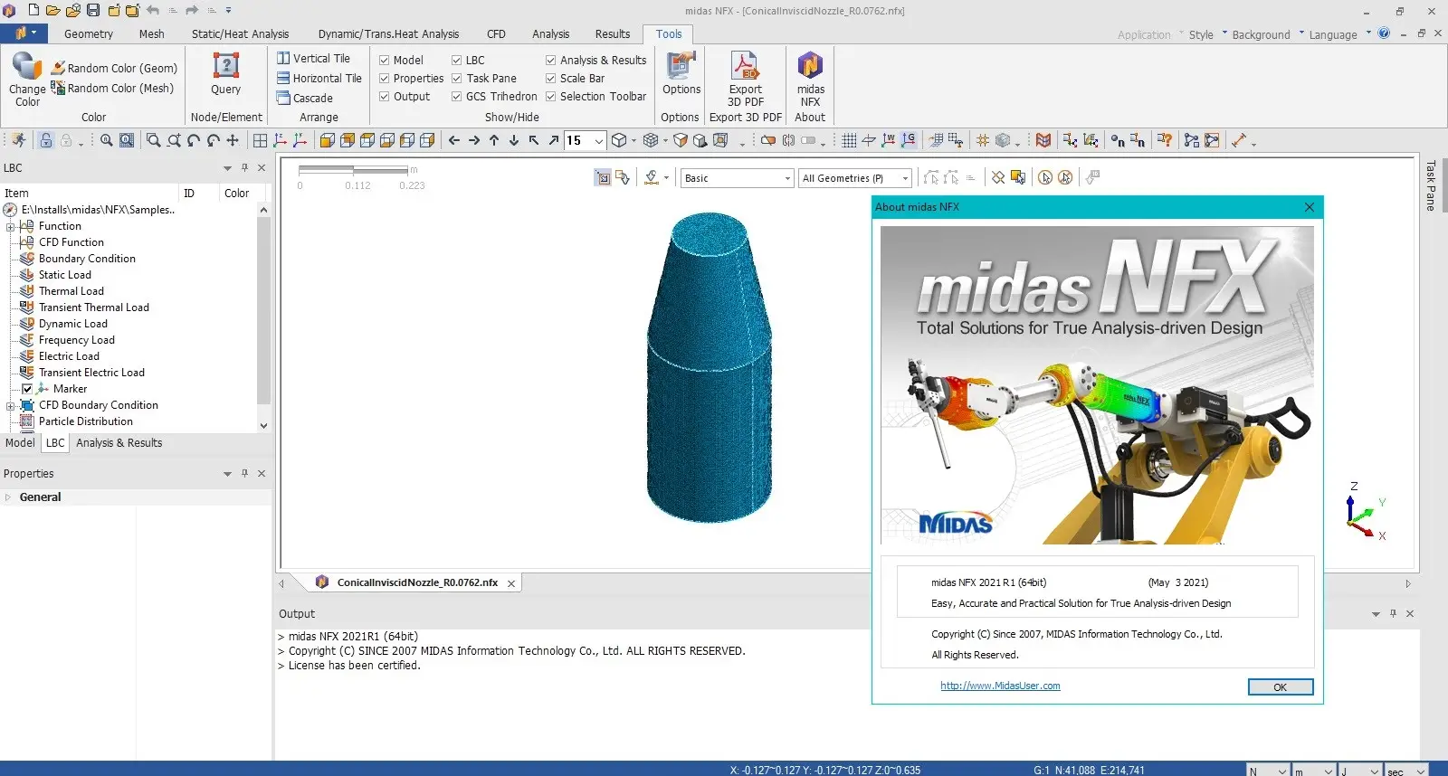Open the www.MidasUser.com link
The image size is (1448, 776).
(1000, 686)
